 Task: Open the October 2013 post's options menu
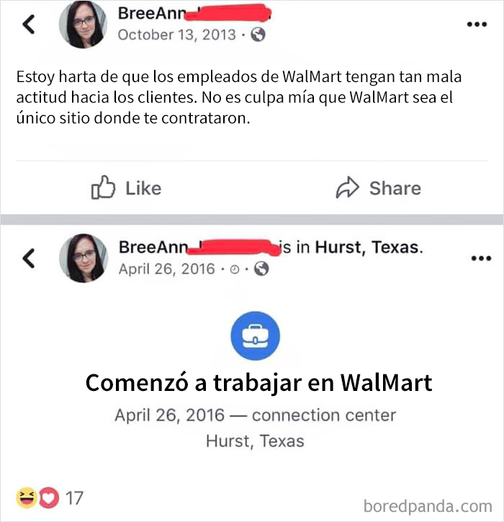(x=477, y=24)
